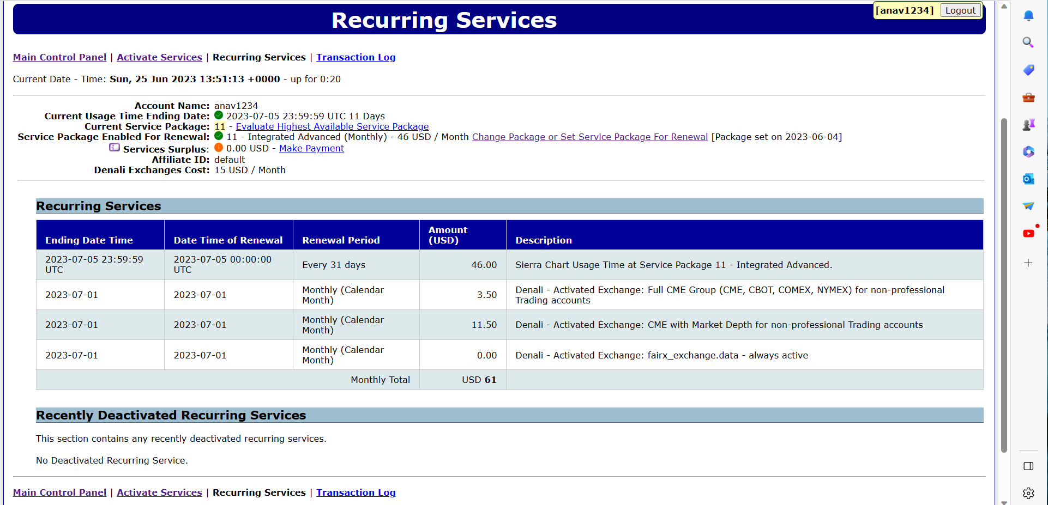The height and width of the screenshot is (505, 1048).
Task: Open the YouTube sidebar icon
Action: click(x=1028, y=233)
